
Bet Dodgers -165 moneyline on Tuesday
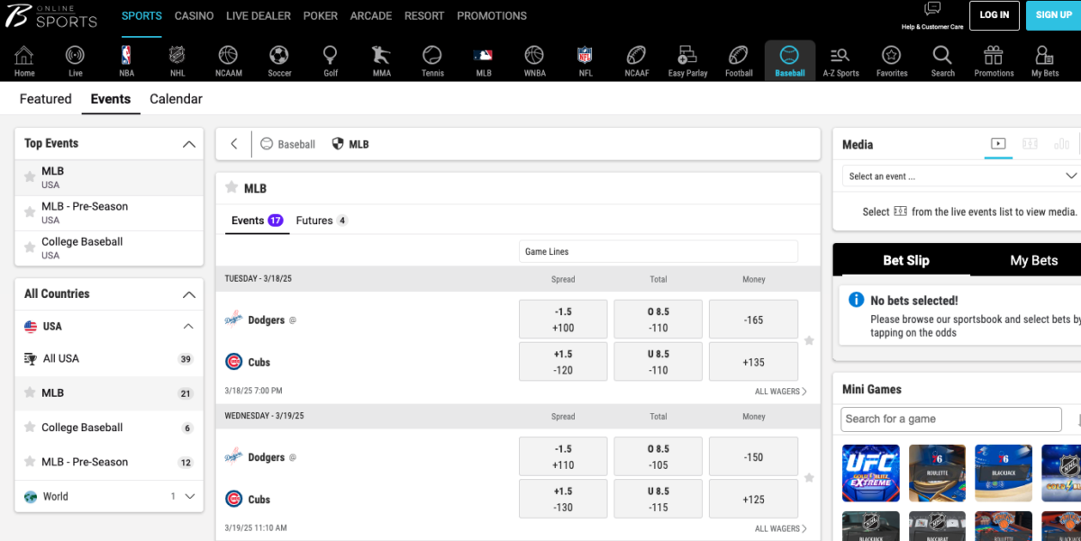pyautogui.click(x=753, y=320)
